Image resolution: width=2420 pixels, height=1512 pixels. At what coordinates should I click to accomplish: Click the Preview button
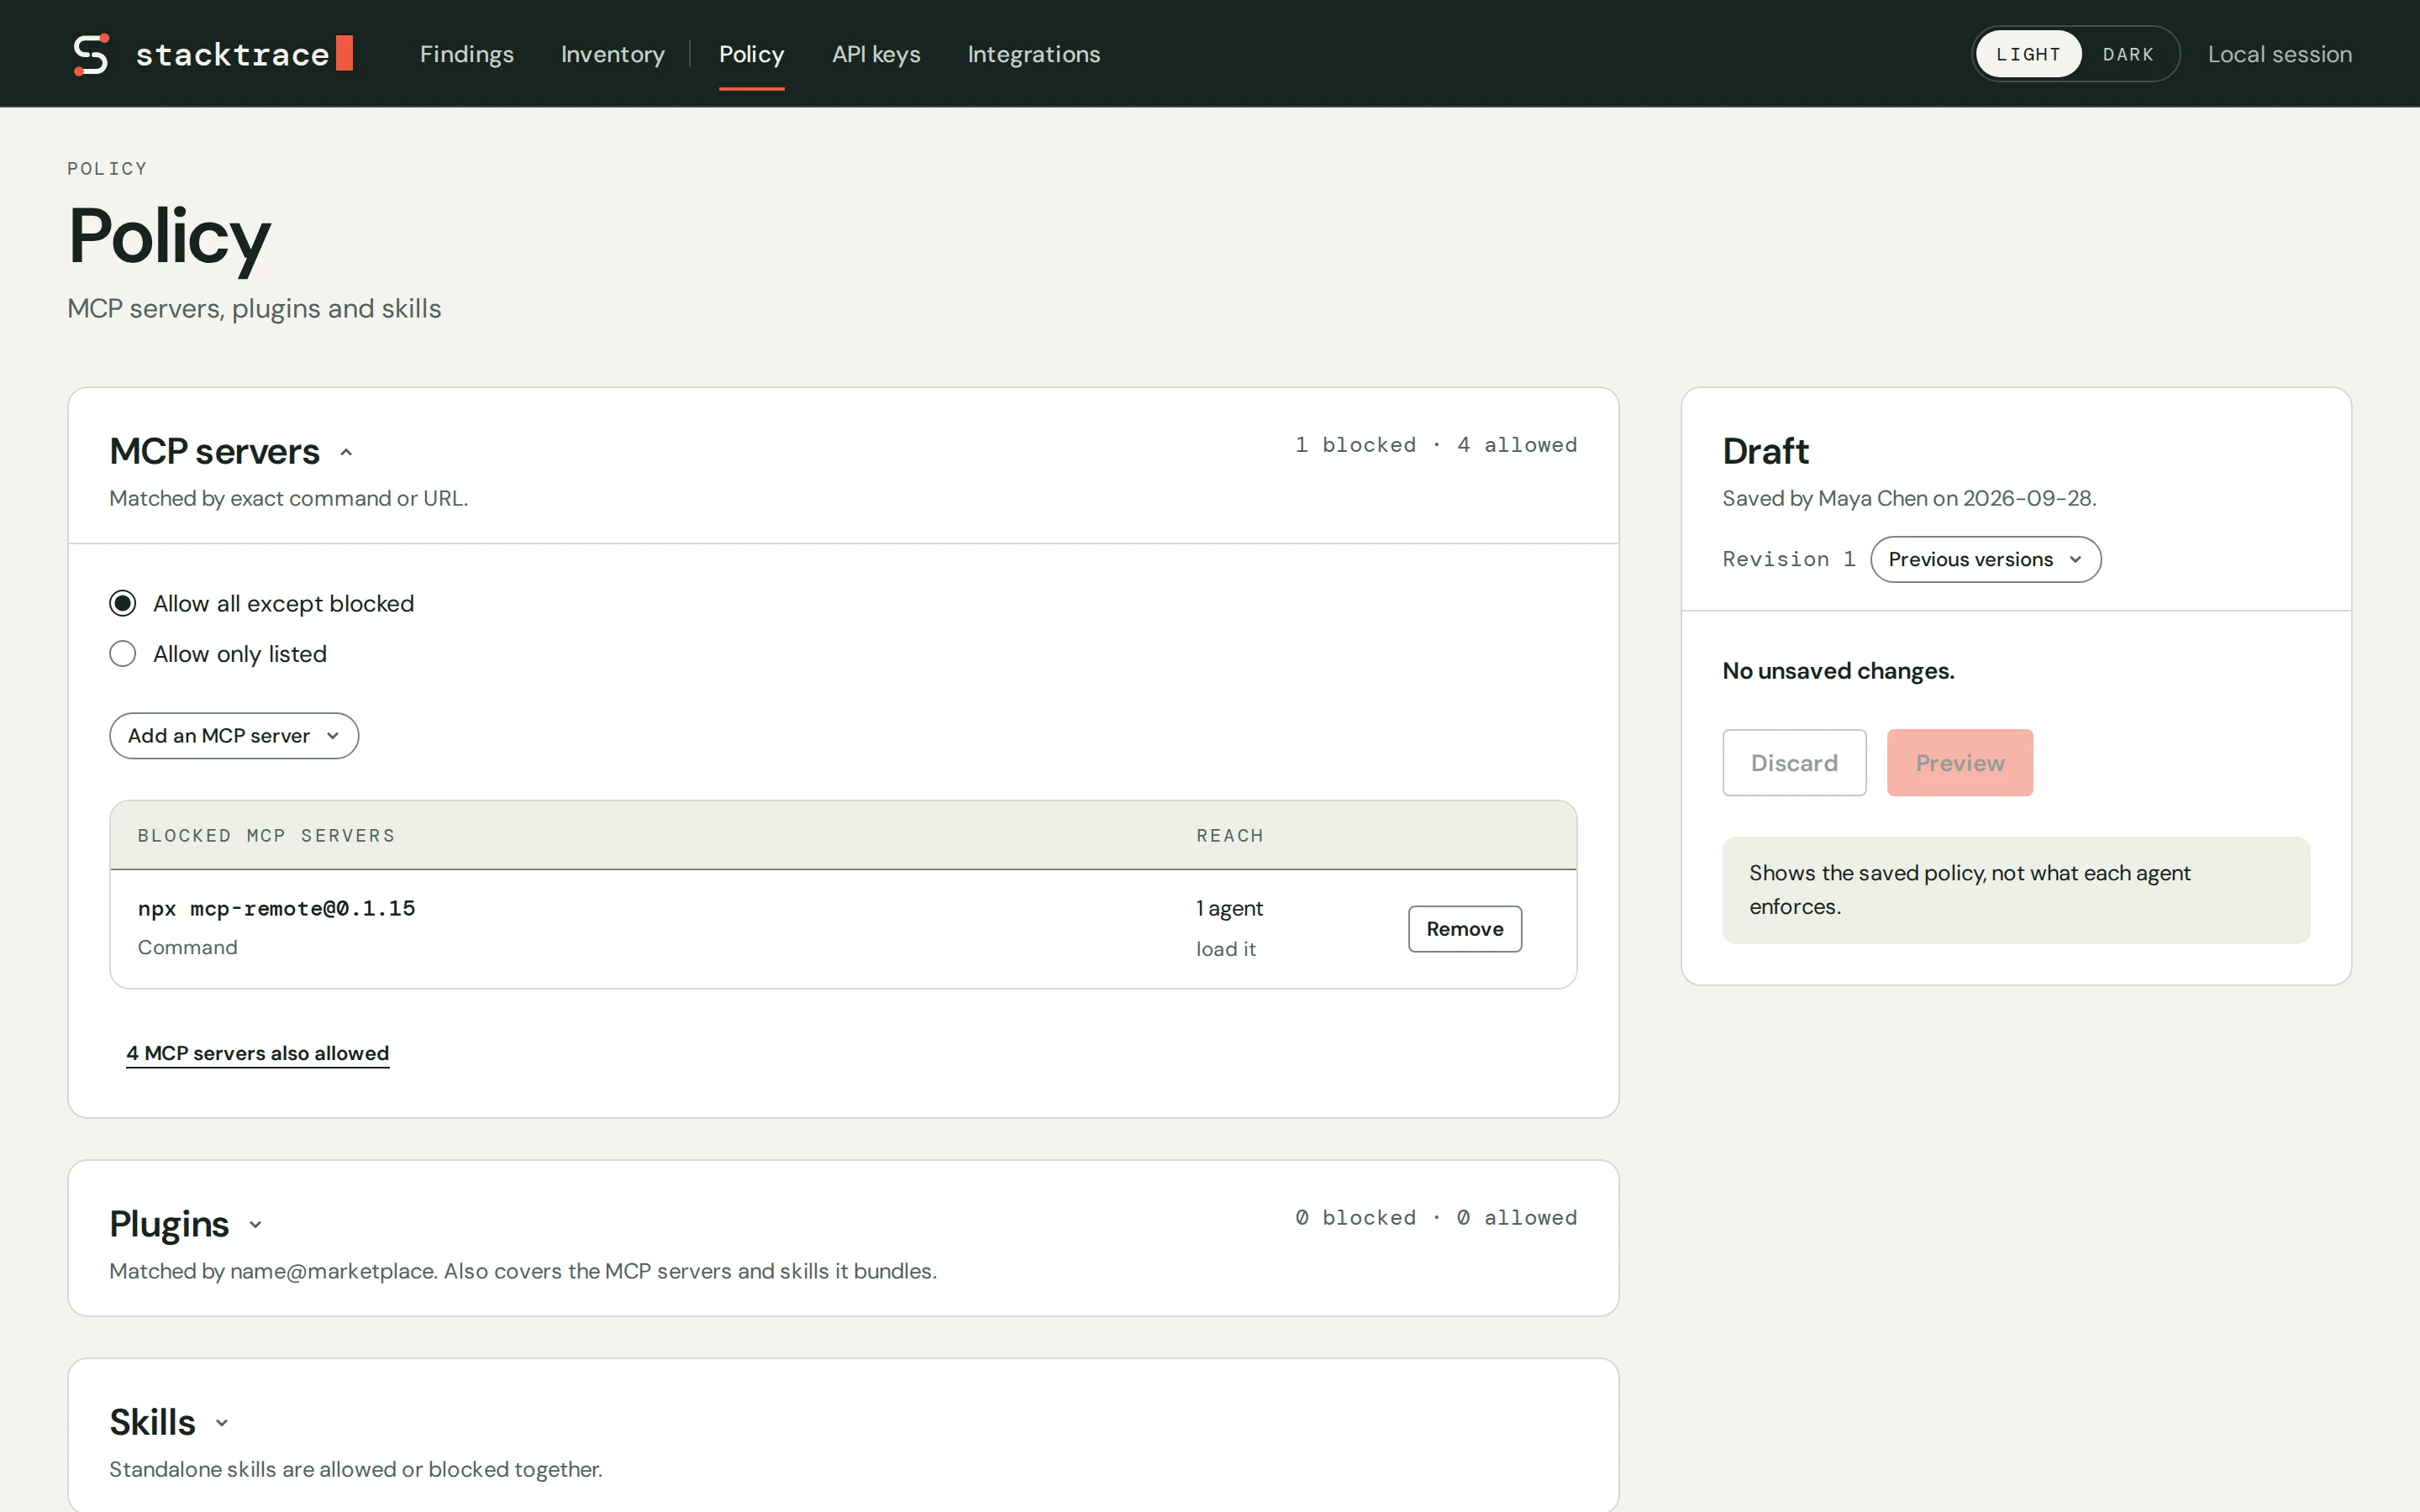pos(1960,763)
